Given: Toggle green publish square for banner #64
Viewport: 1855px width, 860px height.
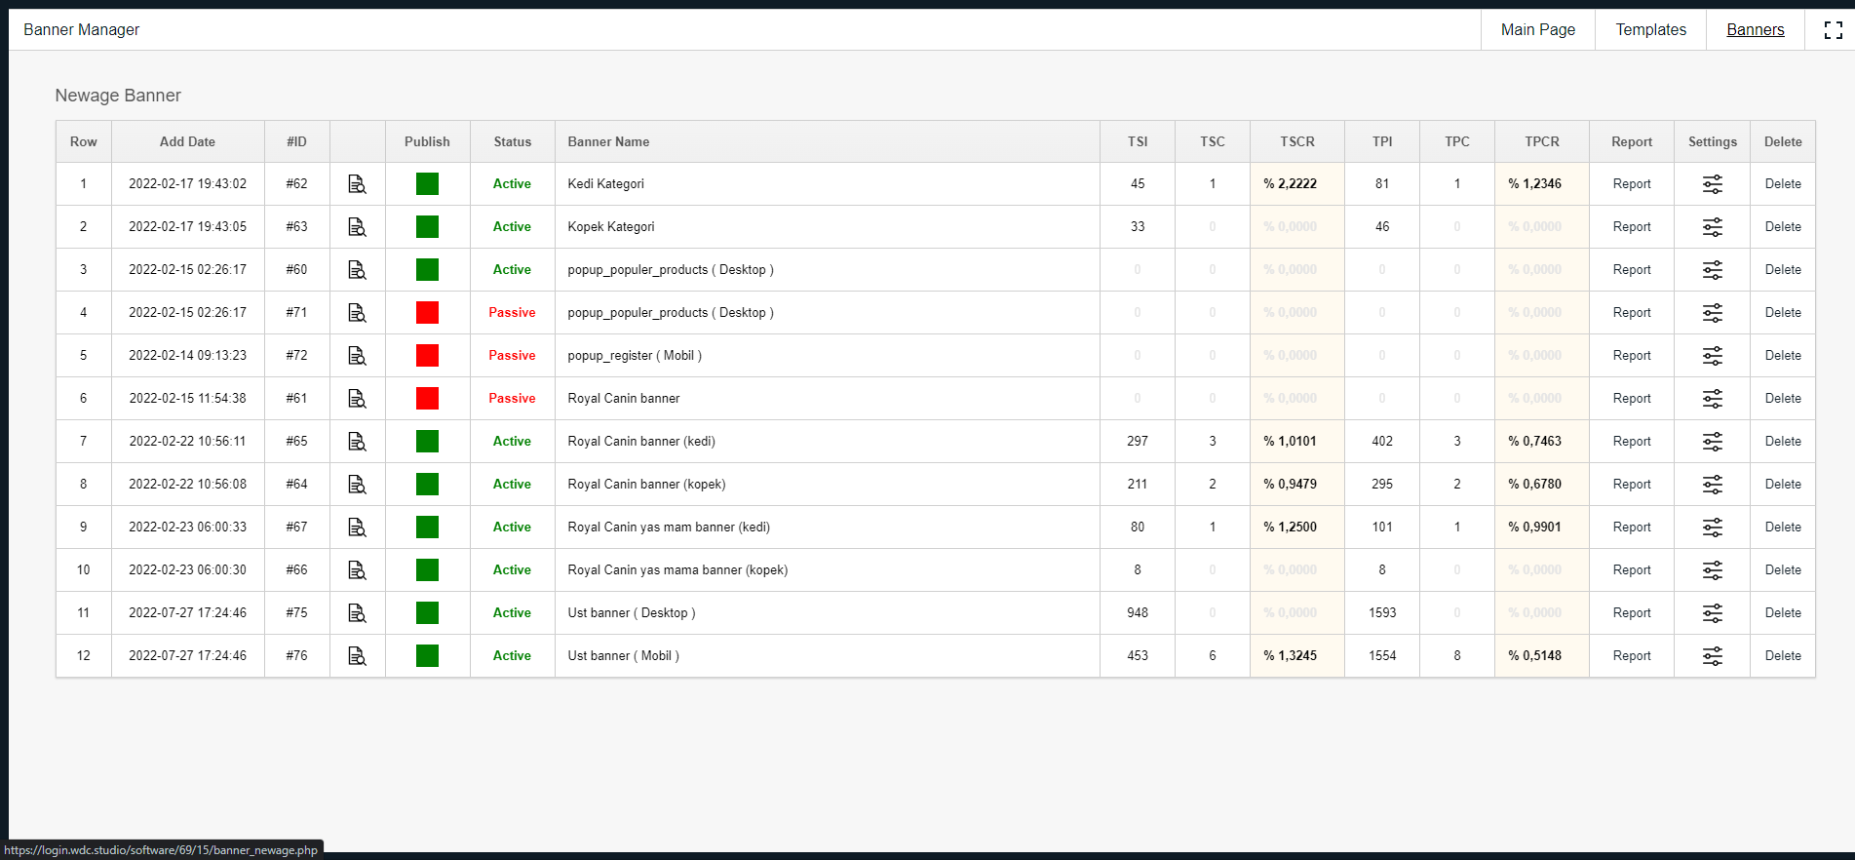Looking at the screenshot, I should 427,485.
